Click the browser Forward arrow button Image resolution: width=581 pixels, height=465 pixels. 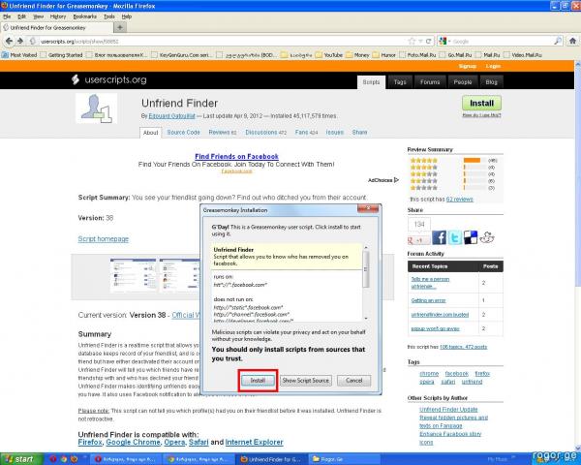tap(20, 41)
